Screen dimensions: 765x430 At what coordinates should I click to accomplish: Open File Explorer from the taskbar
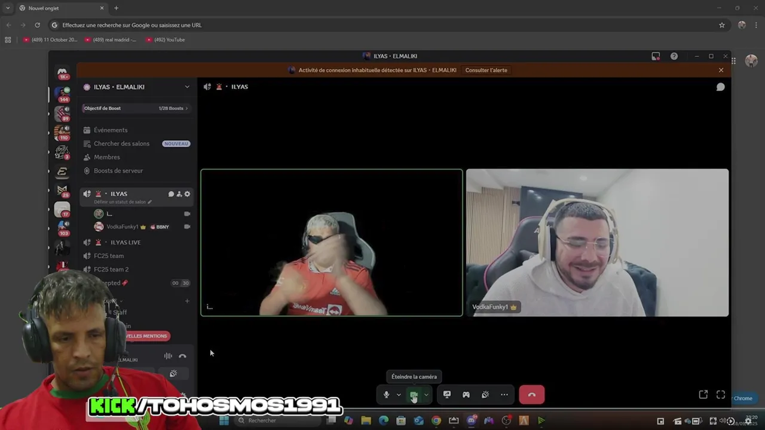(x=366, y=420)
